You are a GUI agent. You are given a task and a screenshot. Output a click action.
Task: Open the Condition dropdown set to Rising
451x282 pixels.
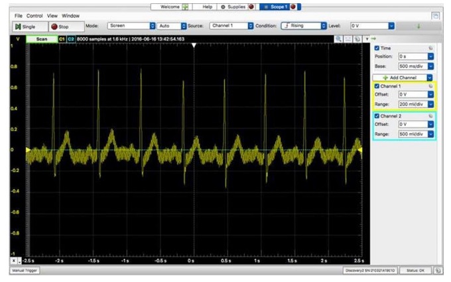[303, 26]
